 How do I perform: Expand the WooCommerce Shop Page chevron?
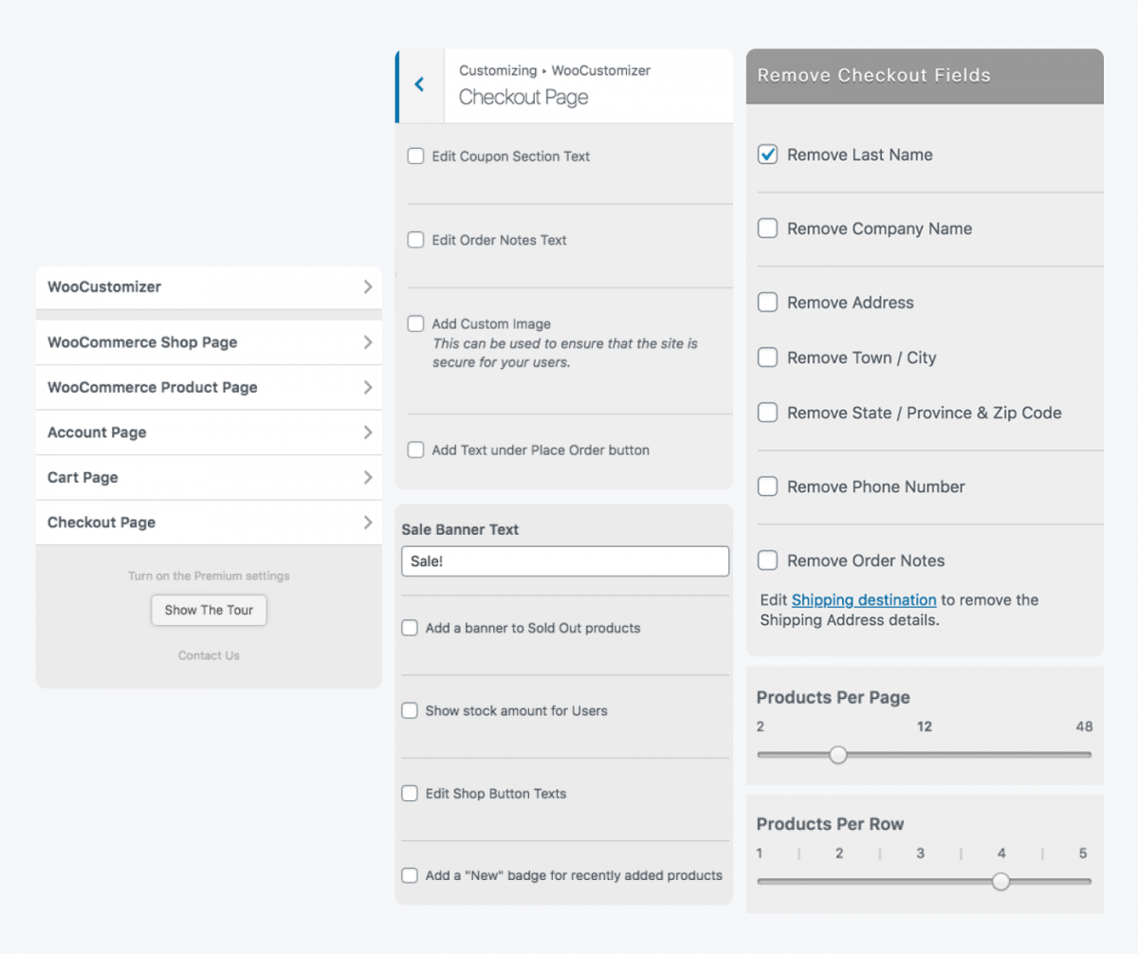click(x=368, y=342)
